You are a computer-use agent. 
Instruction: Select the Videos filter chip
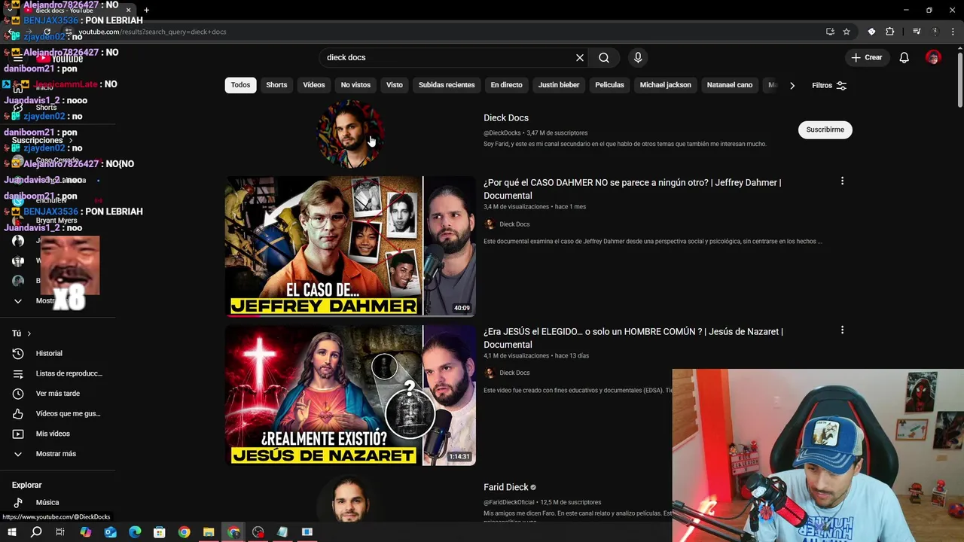pos(314,85)
